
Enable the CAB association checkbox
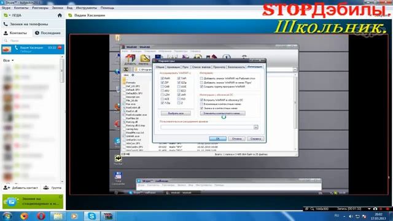[162, 87]
